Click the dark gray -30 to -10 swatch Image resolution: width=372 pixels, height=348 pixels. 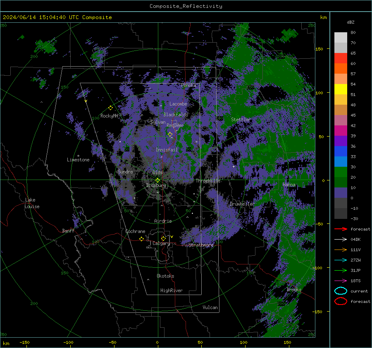[341, 214]
